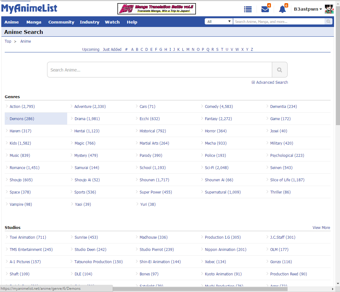Click the Search Anime input field

click(159, 70)
